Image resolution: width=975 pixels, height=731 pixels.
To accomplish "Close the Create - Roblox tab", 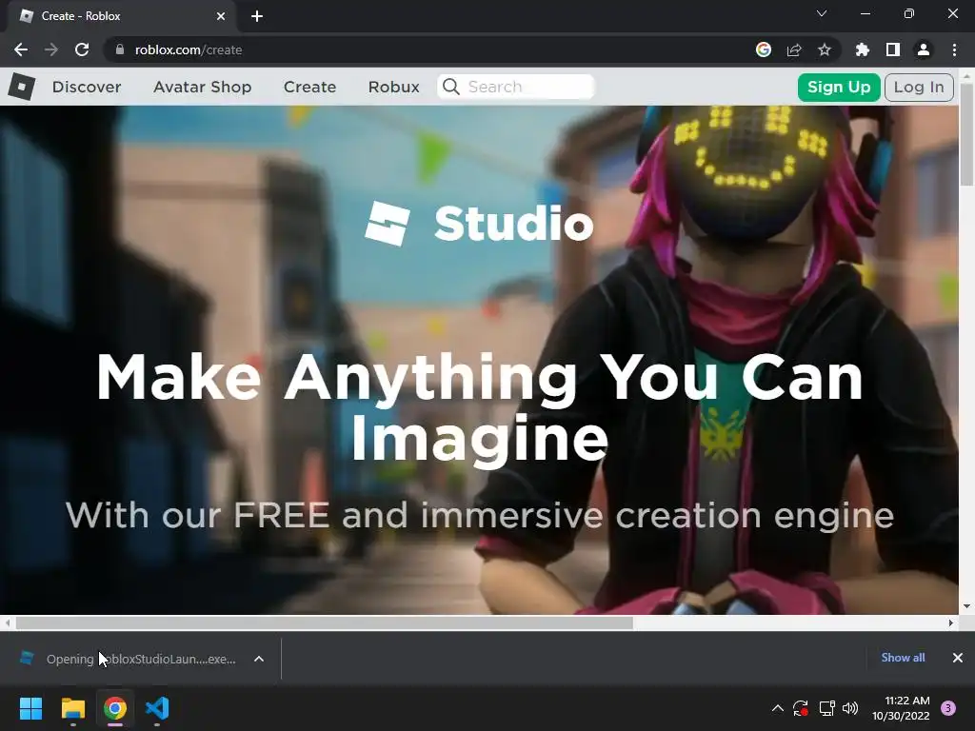I will pos(221,16).
